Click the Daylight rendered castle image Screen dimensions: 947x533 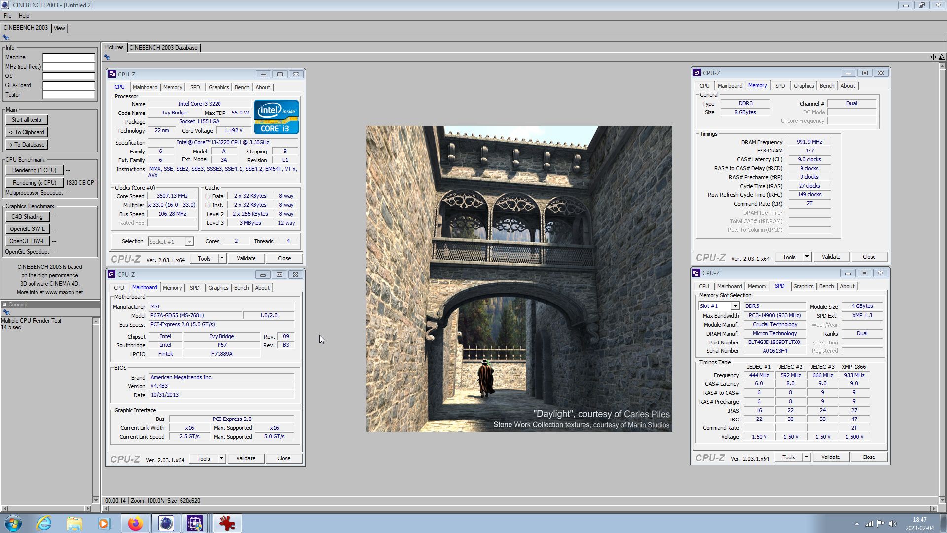[519, 279]
